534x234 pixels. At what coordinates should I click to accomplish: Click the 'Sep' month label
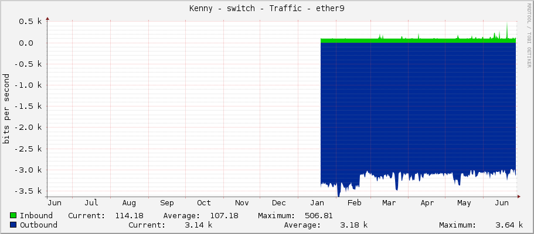coord(166,203)
